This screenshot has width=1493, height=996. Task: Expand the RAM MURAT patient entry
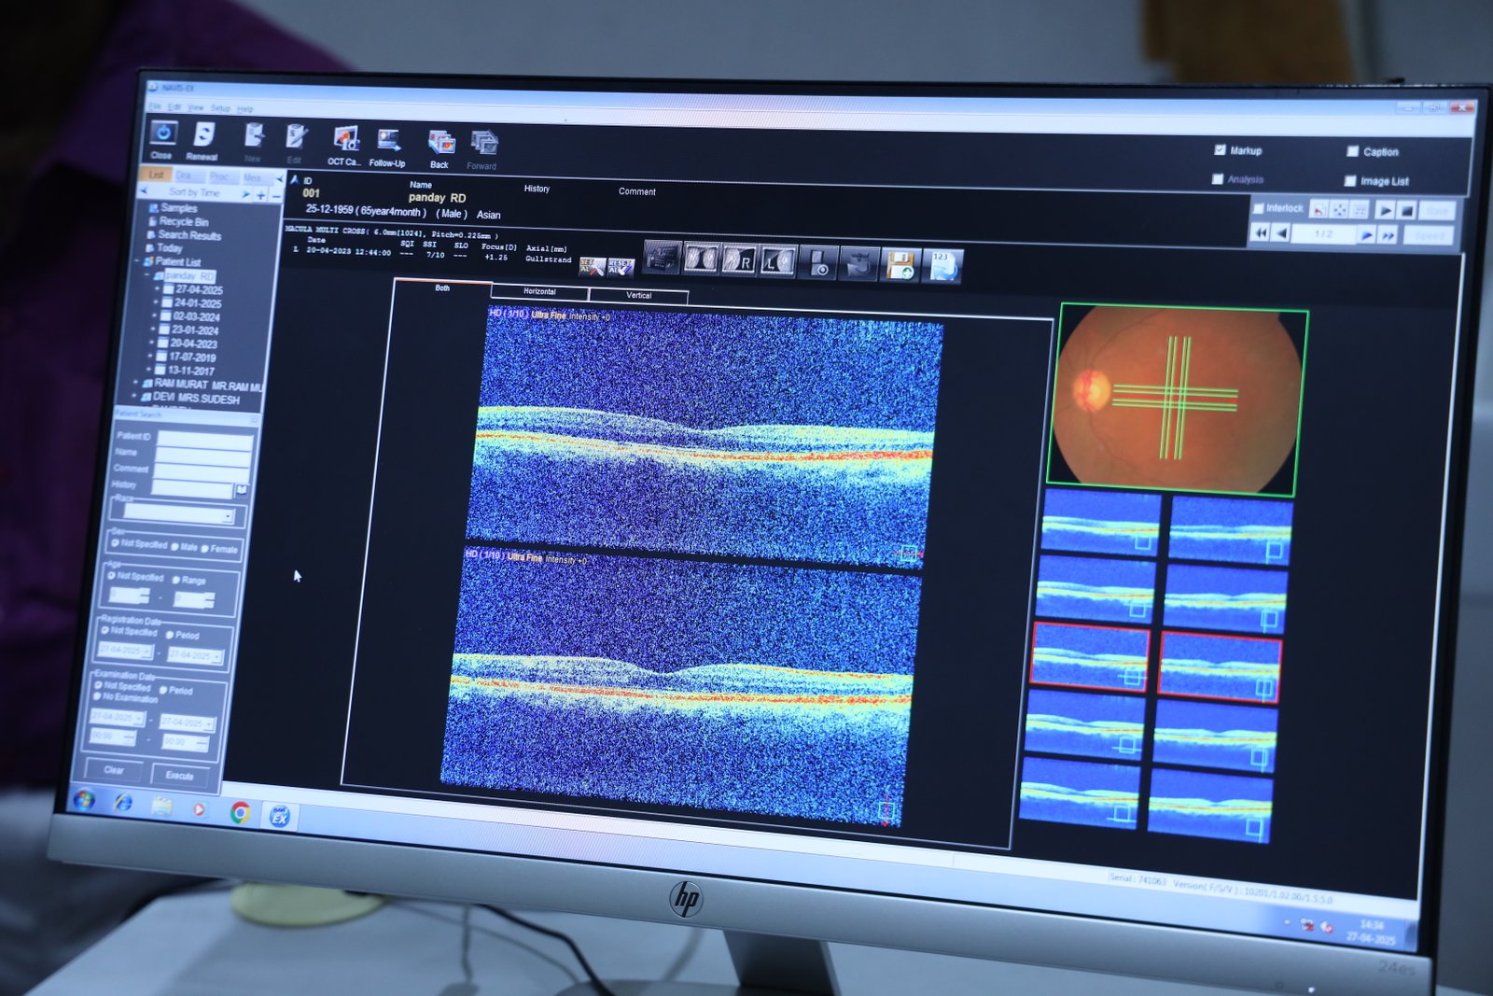[136, 383]
